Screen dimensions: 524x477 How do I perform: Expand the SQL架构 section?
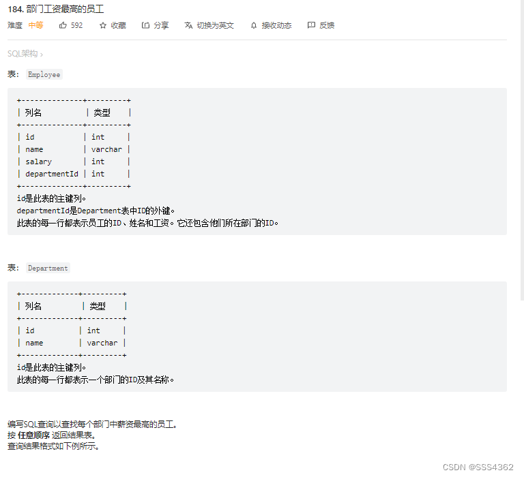click(x=25, y=54)
